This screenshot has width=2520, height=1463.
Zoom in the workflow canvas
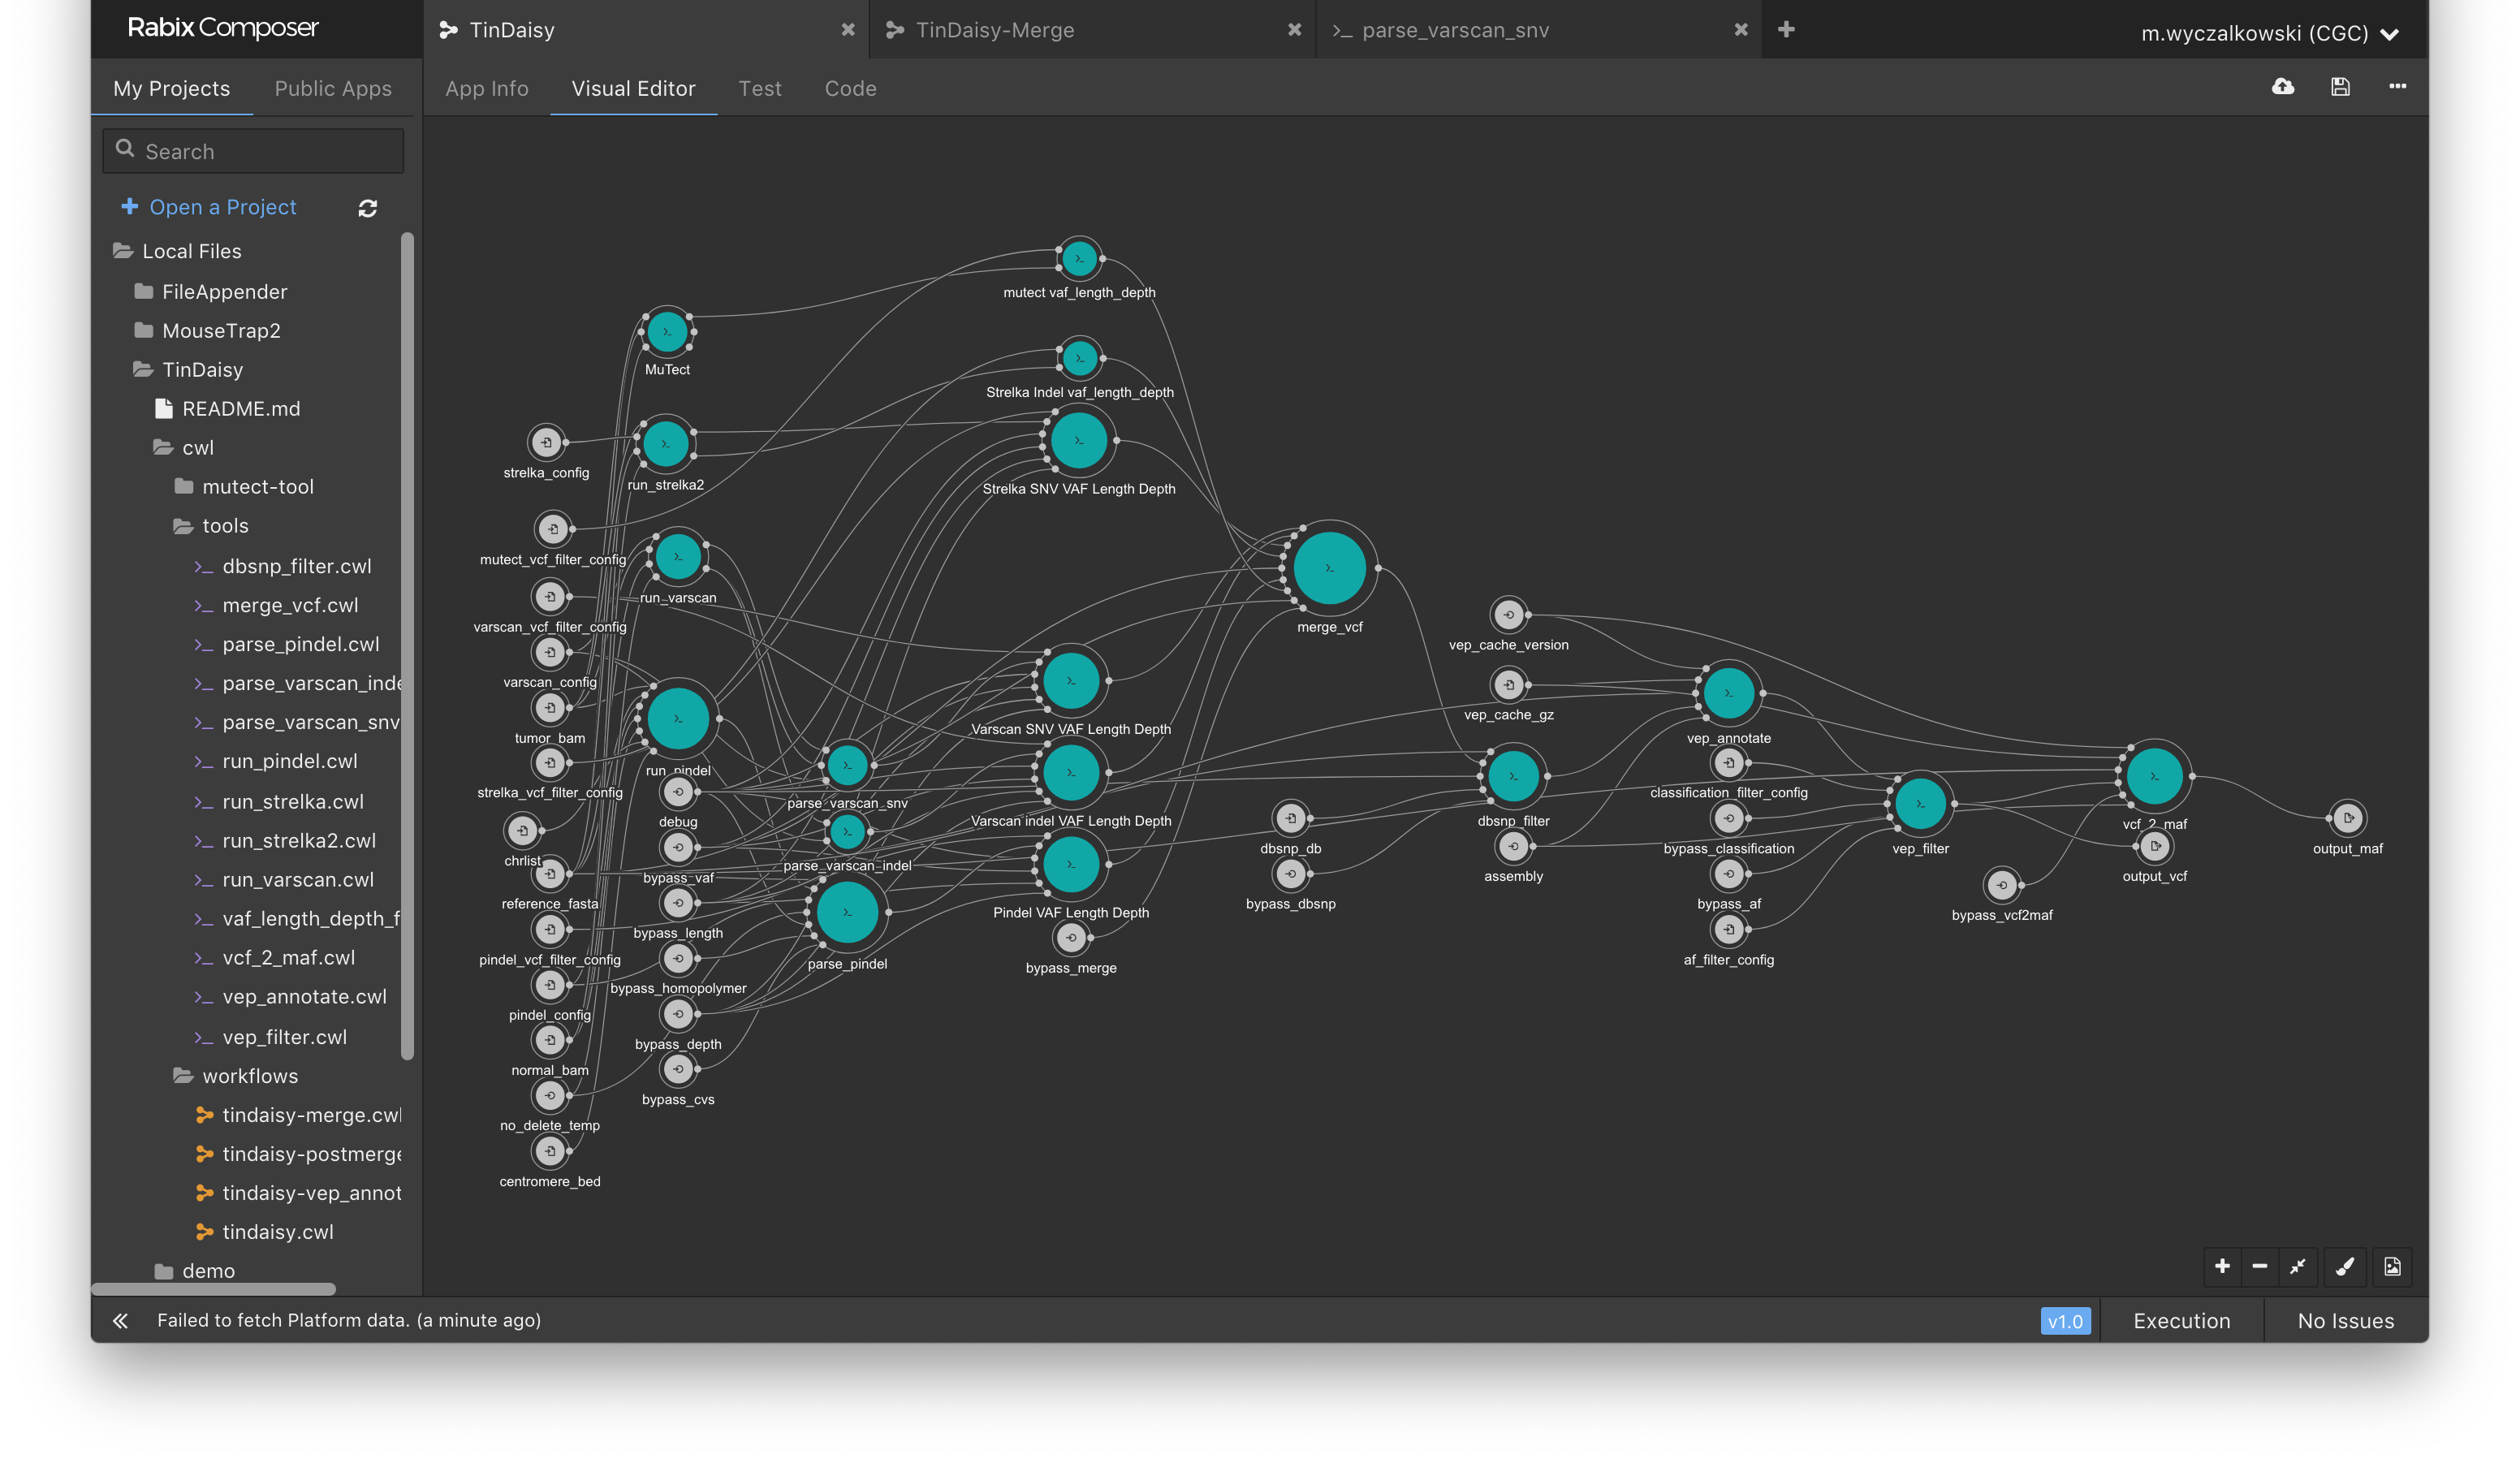coord(2221,1266)
